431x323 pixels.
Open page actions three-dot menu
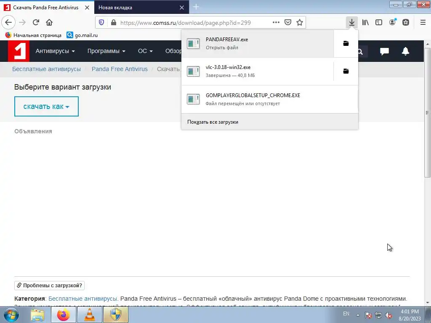(x=276, y=22)
